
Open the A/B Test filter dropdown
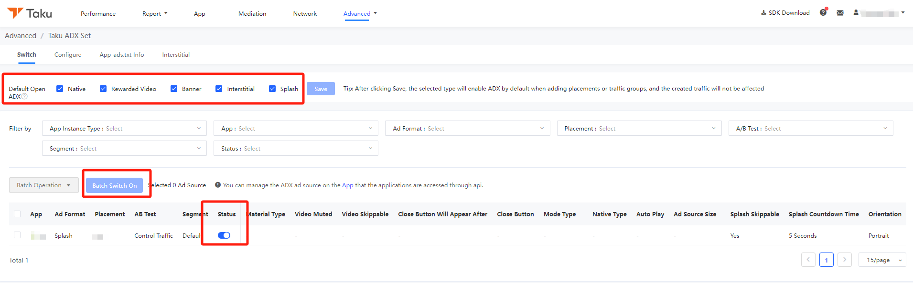811,128
